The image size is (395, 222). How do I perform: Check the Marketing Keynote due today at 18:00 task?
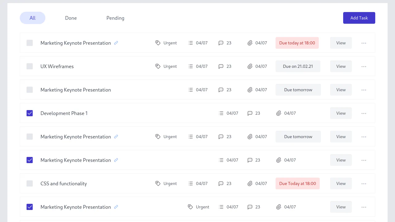point(30,43)
